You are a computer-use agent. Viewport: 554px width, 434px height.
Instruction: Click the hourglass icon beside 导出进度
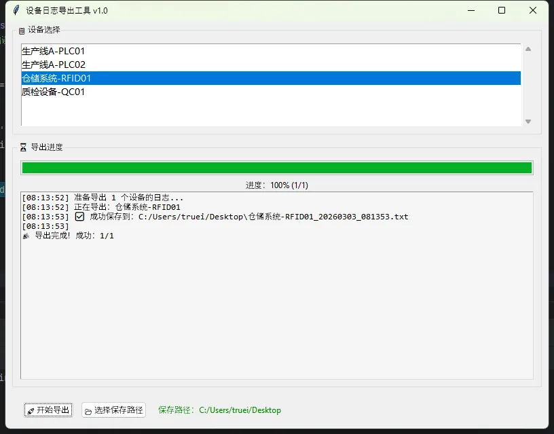pyautogui.click(x=24, y=147)
